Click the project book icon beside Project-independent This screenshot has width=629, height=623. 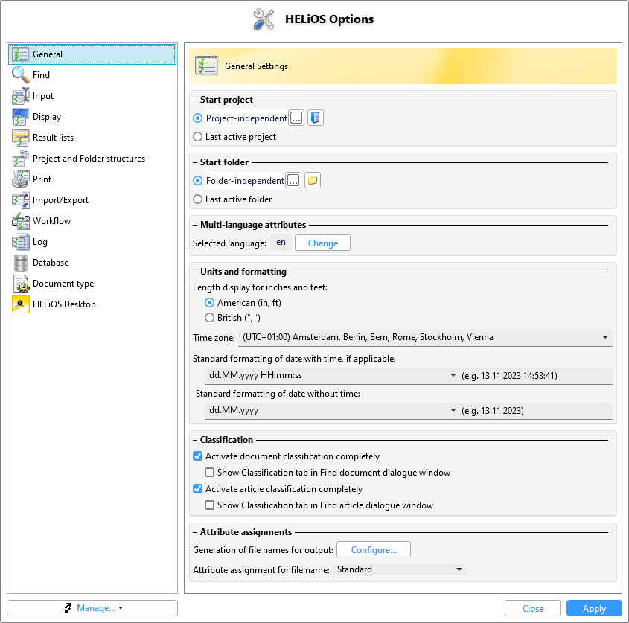tap(316, 118)
